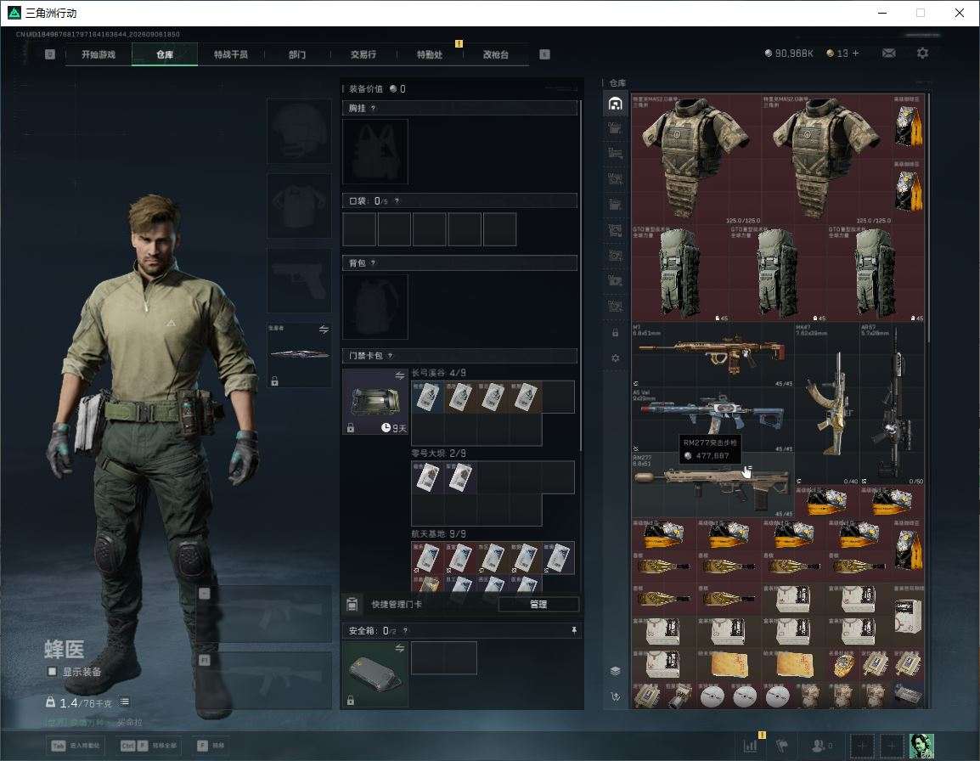Click the 90,968K currency balance
980x761 pixels.
point(789,54)
